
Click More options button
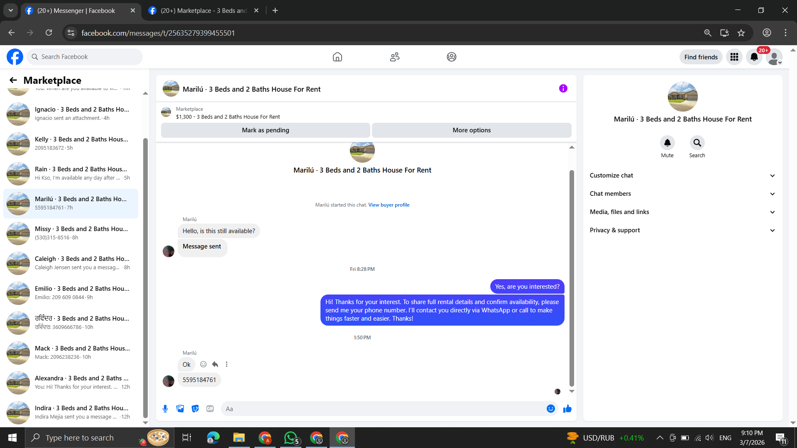(472, 130)
